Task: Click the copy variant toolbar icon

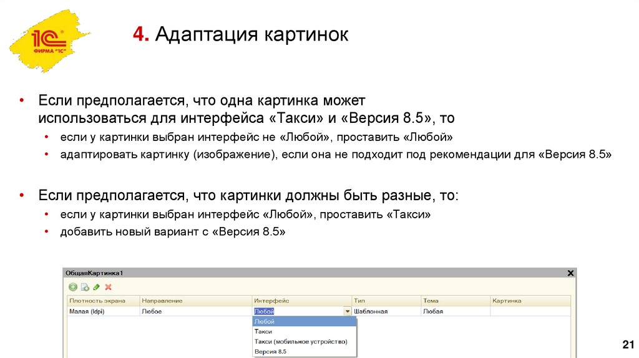Action: pos(85,287)
